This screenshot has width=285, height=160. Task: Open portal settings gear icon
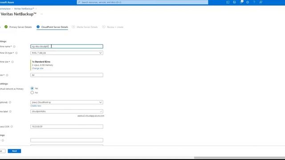[248, 2]
